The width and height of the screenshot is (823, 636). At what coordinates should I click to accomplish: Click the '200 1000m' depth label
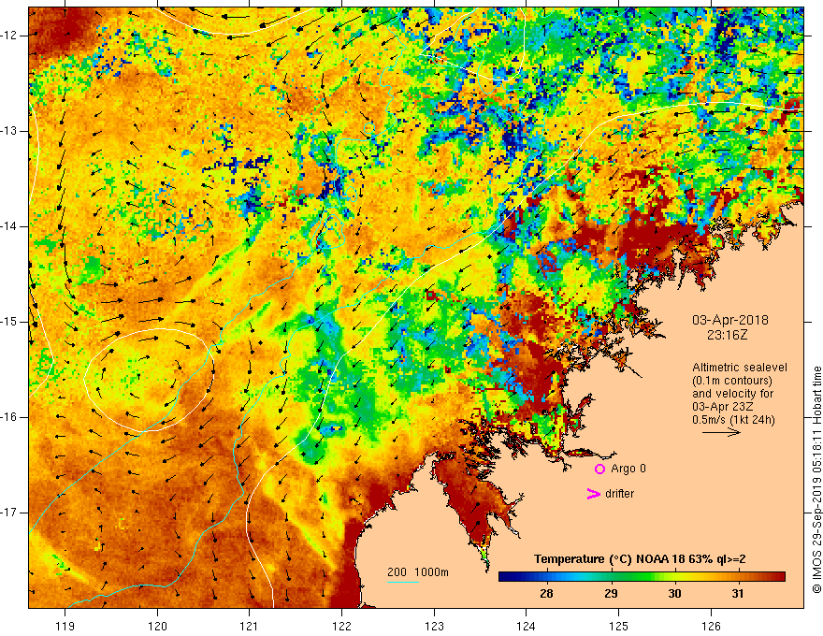[x=418, y=572]
